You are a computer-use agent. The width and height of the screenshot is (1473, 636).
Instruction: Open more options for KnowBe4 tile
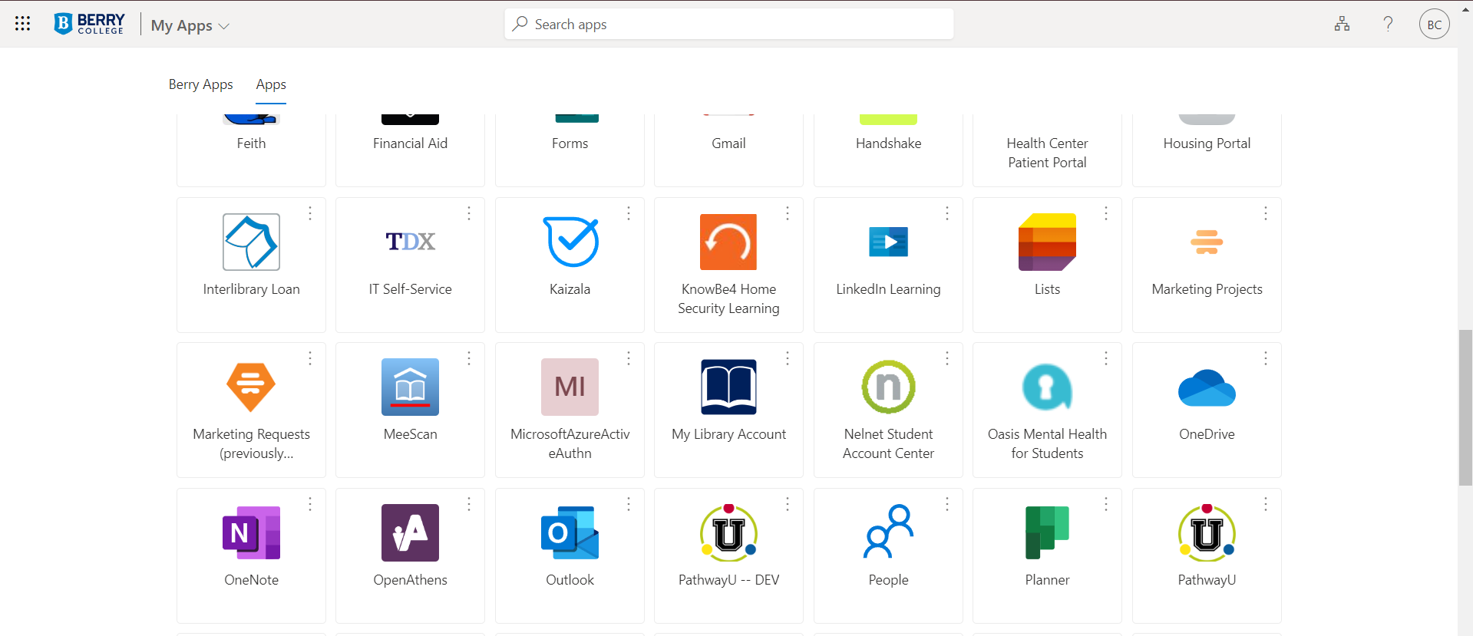788,213
